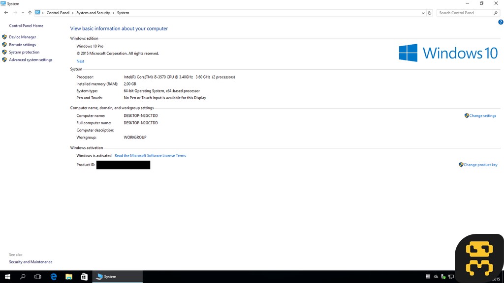Click the blue Help question mark icon
This screenshot has height=283, width=504.
501,22
